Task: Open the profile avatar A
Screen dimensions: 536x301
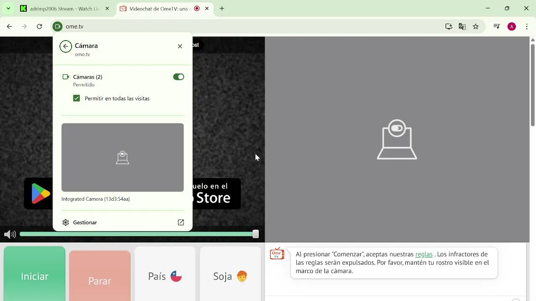Action: click(x=512, y=26)
